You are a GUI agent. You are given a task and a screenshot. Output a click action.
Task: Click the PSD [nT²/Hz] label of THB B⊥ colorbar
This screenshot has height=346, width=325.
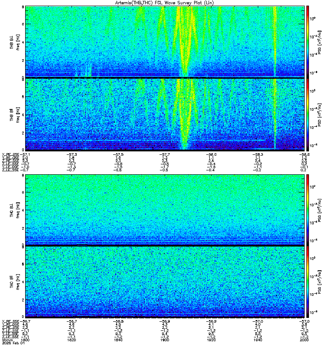pos(320,42)
